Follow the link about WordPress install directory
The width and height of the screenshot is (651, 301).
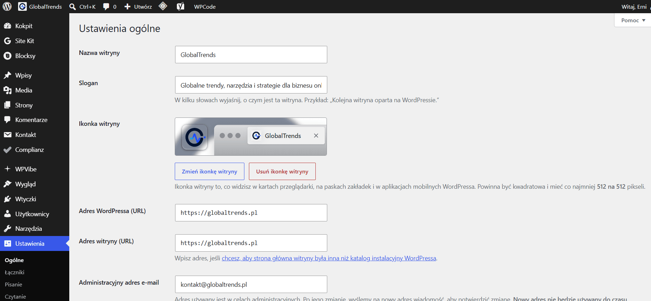pyautogui.click(x=329, y=258)
